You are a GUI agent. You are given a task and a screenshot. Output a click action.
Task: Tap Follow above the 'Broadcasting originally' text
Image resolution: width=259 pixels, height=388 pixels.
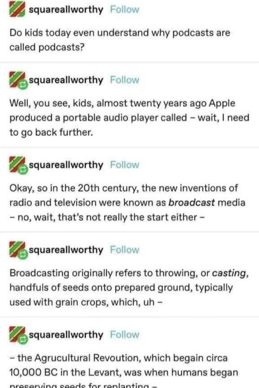coord(124,250)
